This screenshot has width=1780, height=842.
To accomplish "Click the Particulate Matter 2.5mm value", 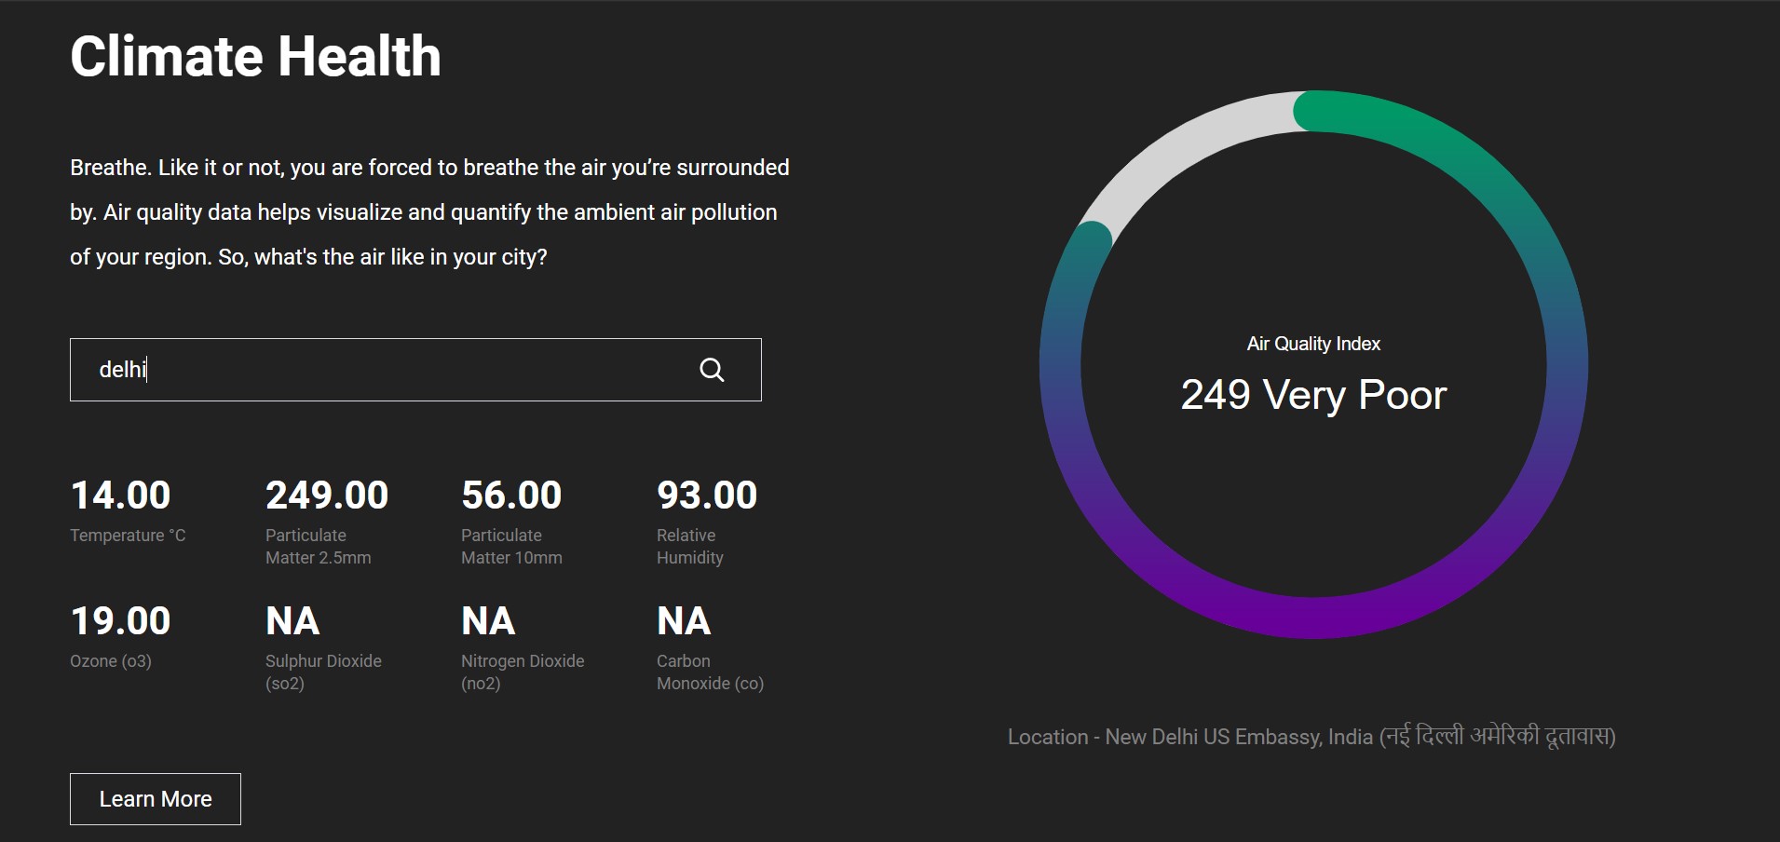I will tap(326, 495).
